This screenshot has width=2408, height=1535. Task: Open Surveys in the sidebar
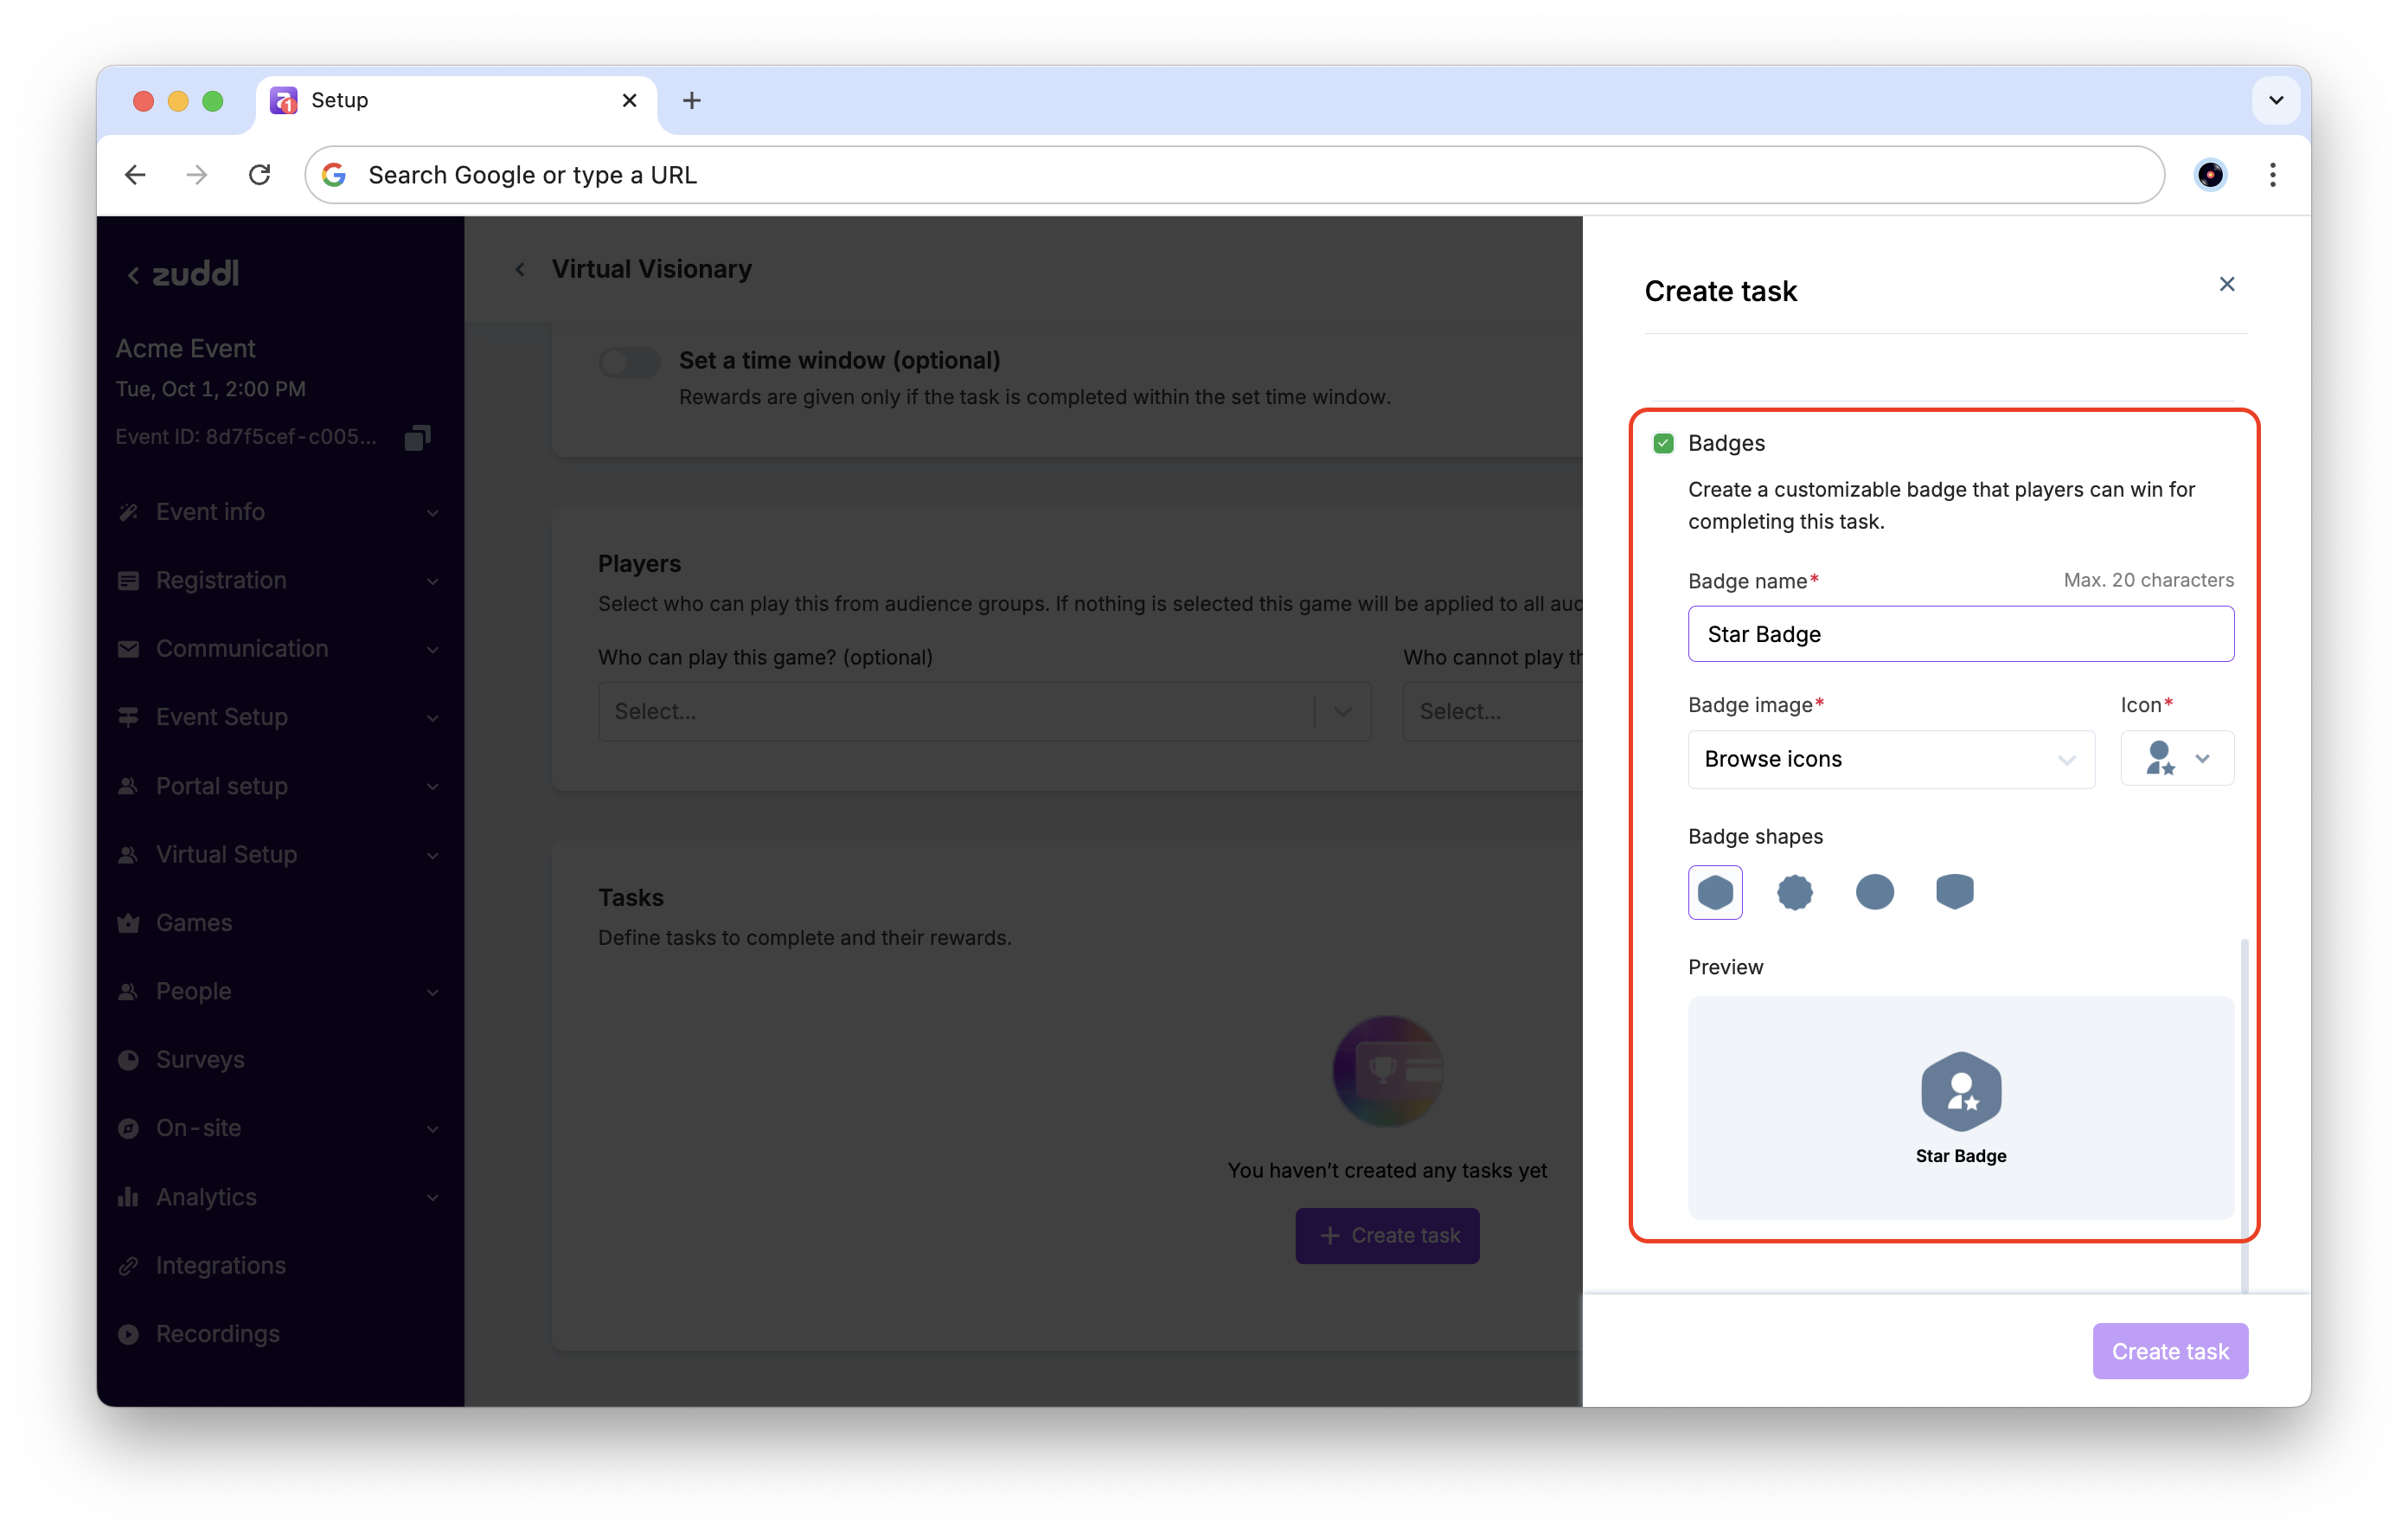200,1060
